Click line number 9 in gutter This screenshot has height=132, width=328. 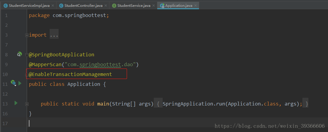[6, 65]
